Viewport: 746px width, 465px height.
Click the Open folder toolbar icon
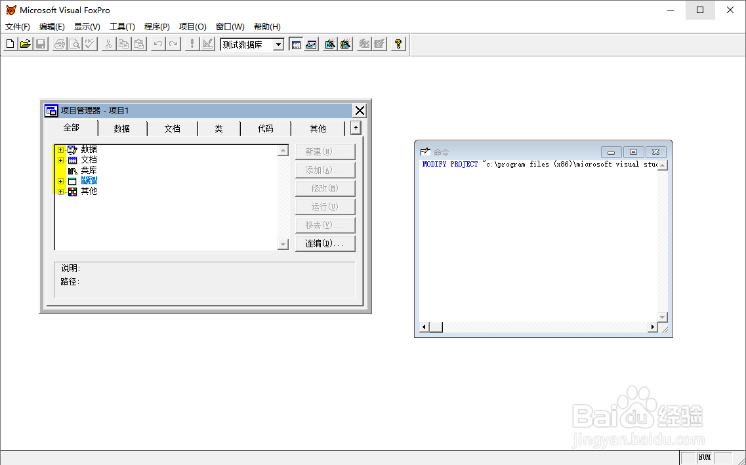26,44
